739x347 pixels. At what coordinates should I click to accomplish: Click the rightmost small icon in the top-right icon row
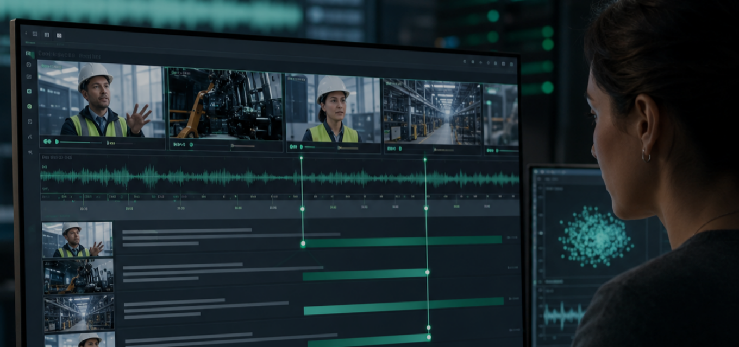(x=511, y=64)
